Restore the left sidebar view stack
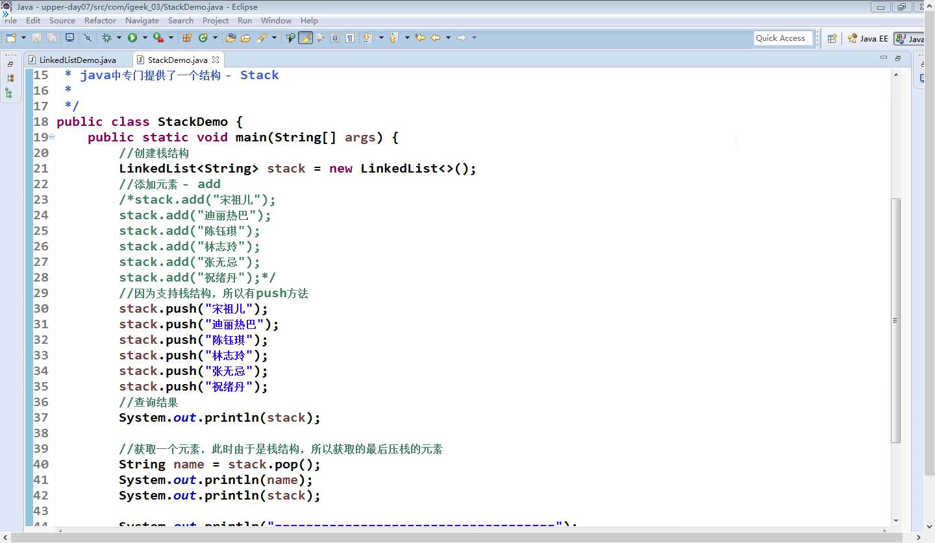This screenshot has width=935, height=543. click(x=10, y=64)
